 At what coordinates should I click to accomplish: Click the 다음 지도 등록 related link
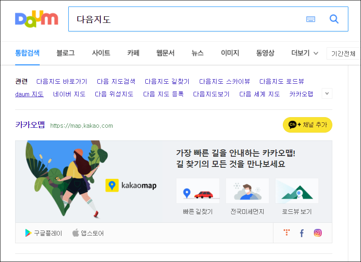(x=163, y=94)
